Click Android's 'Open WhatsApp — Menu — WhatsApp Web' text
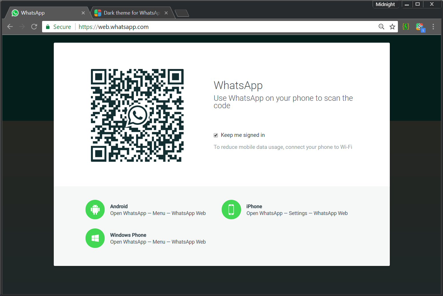The height and width of the screenshot is (296, 443). pos(158,213)
